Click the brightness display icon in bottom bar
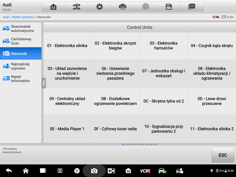 [x=111, y=171]
